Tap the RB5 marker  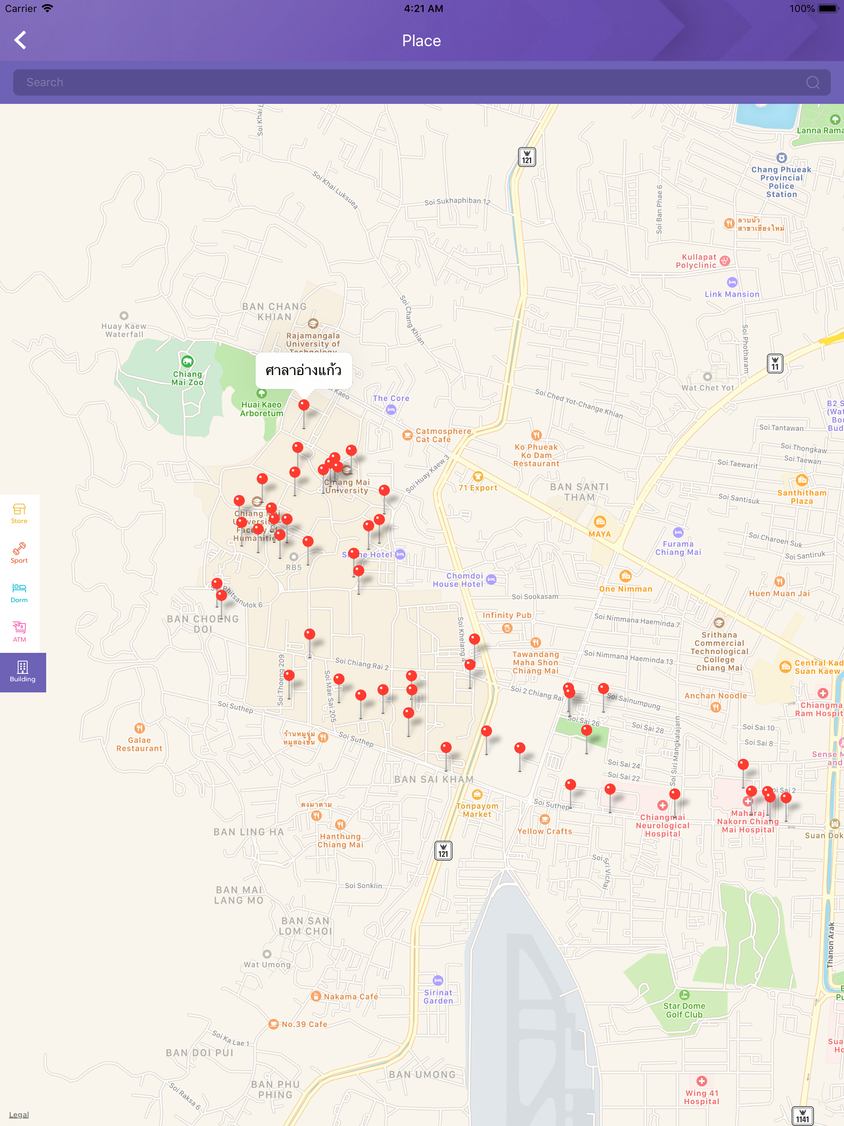point(294,557)
